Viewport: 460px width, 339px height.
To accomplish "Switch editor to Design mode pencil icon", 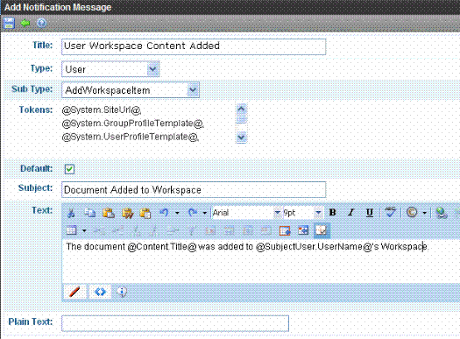I will tap(74, 292).
